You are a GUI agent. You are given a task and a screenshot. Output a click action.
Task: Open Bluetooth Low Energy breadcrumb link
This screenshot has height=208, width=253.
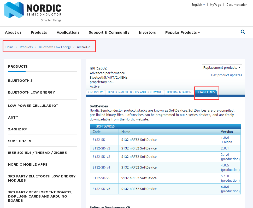55,47
